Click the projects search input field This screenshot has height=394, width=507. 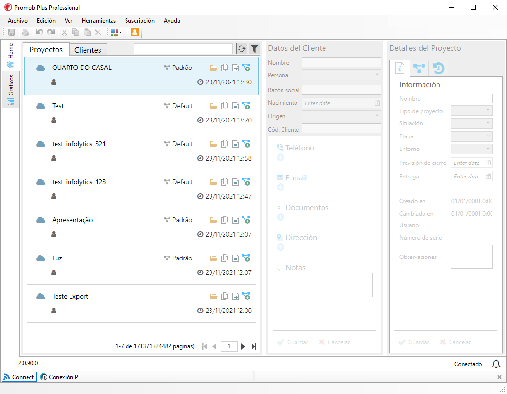(x=183, y=49)
